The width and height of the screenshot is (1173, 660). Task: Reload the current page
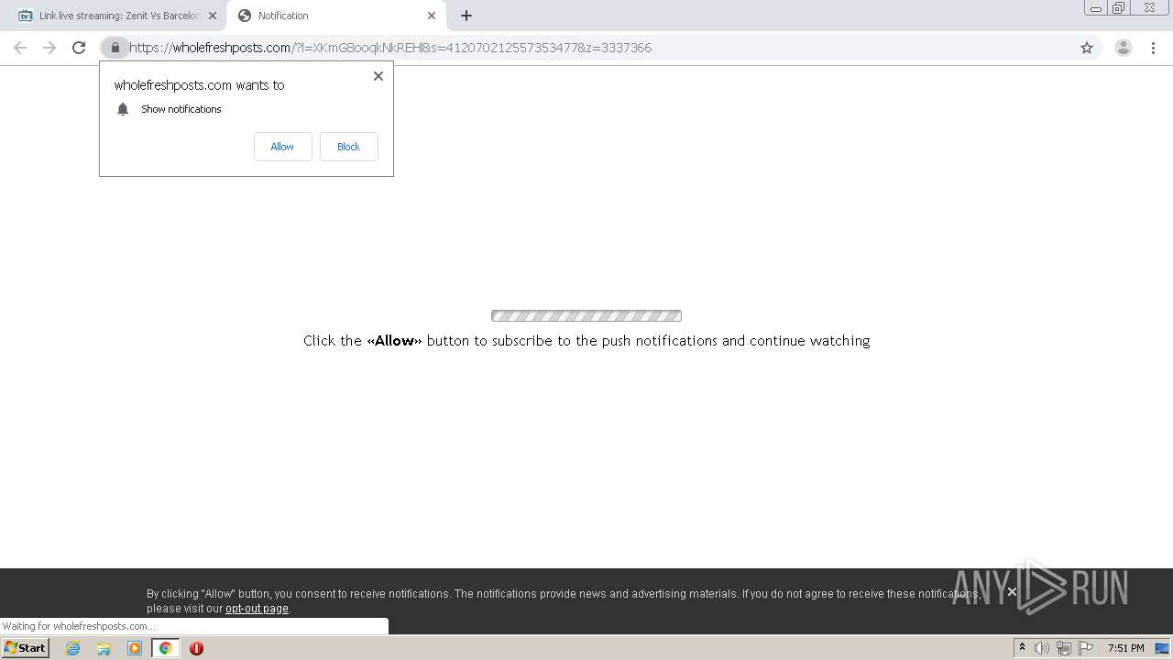point(79,48)
